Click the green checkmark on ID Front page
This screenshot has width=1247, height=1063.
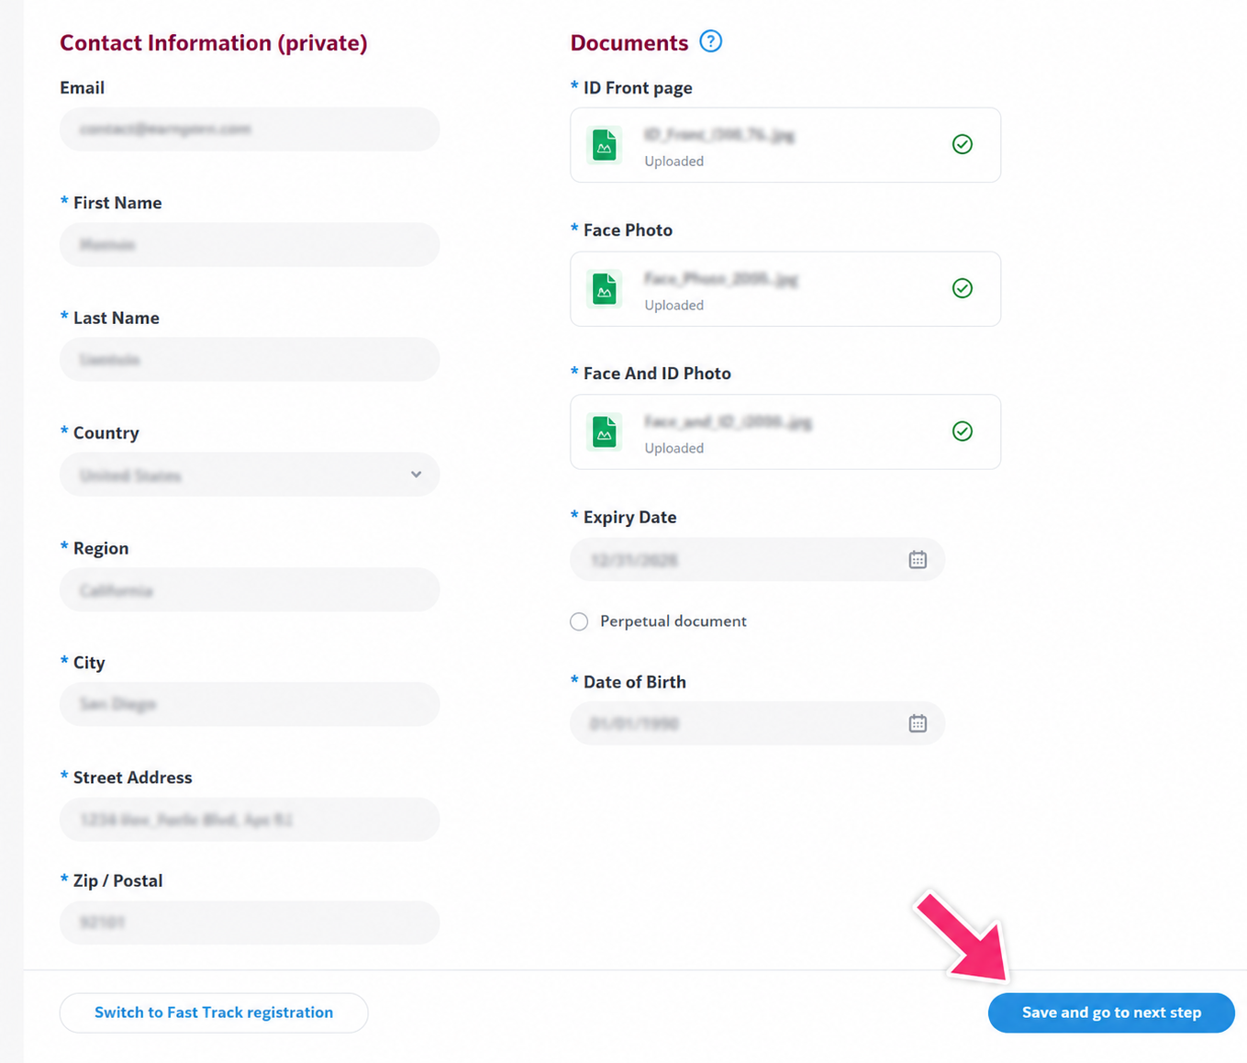(x=962, y=144)
